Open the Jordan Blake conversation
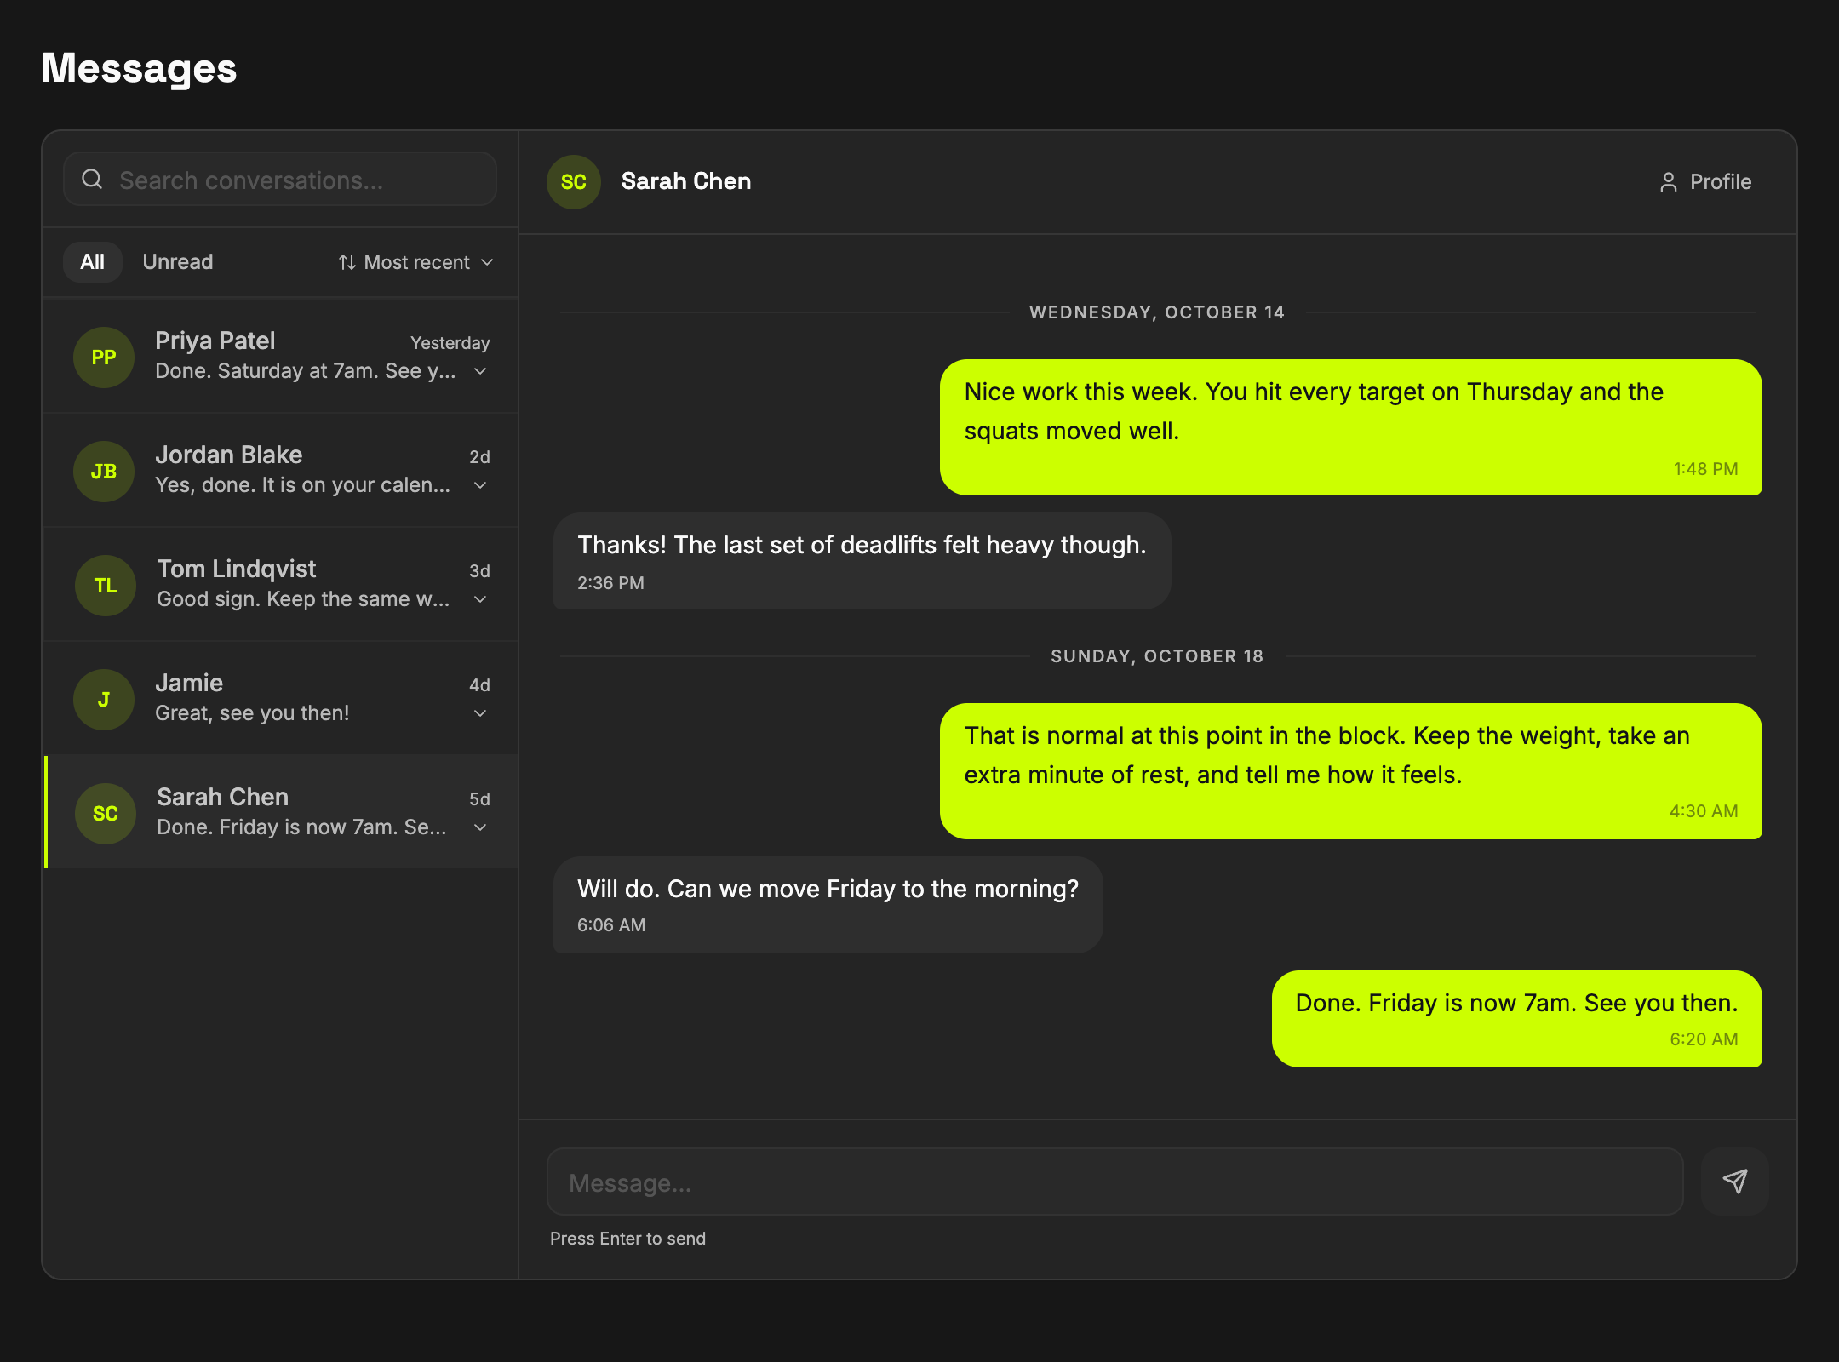The image size is (1839, 1362). [x=281, y=471]
